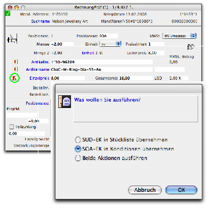Click the customer name Nelson Jewellery Art

(x=70, y=21)
